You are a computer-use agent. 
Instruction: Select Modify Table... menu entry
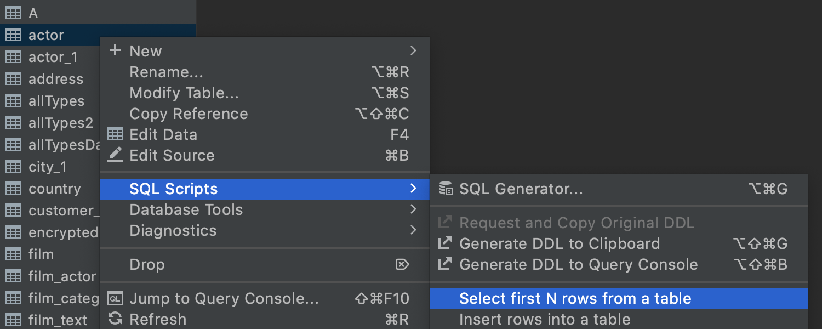point(184,93)
